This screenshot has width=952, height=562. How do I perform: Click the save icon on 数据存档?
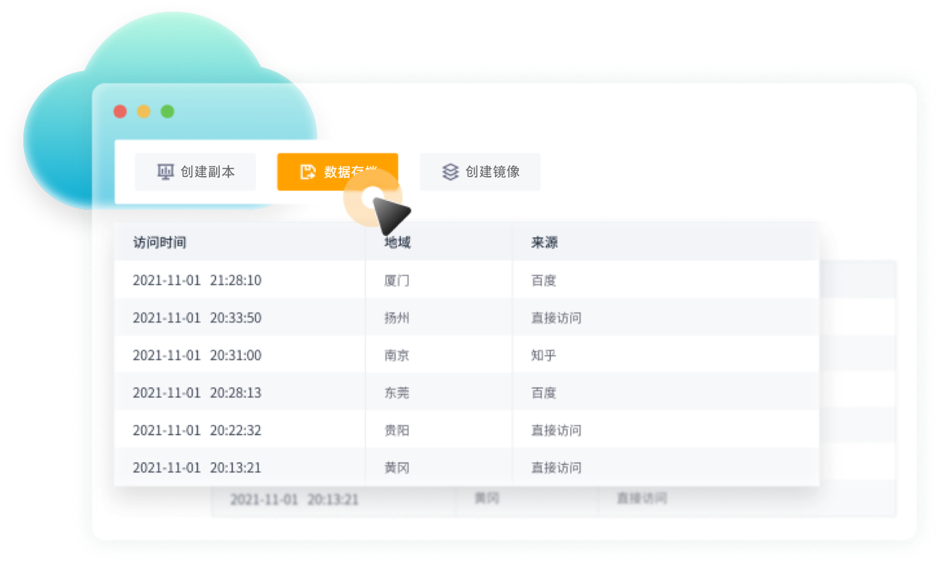coord(308,172)
